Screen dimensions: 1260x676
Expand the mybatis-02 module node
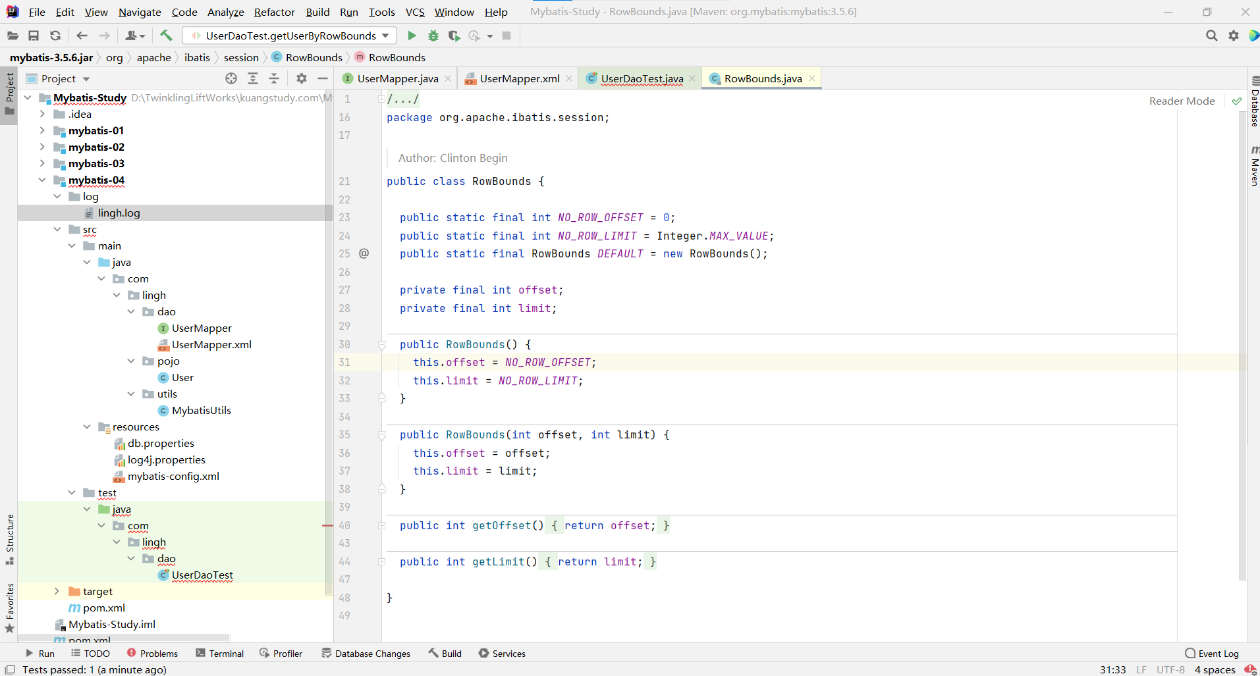coord(42,147)
